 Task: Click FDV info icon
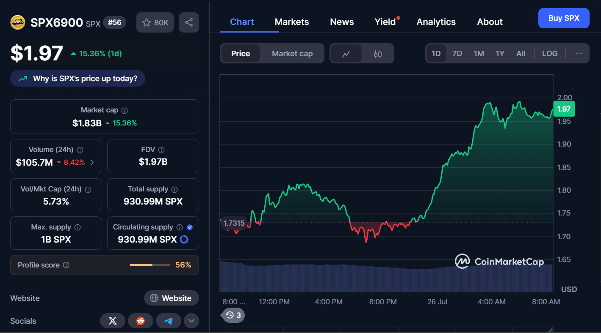161,150
